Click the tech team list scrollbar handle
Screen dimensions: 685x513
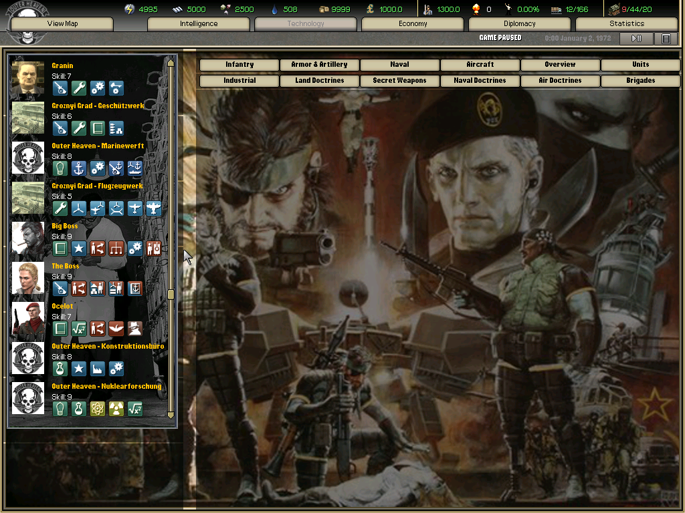pyautogui.click(x=171, y=294)
